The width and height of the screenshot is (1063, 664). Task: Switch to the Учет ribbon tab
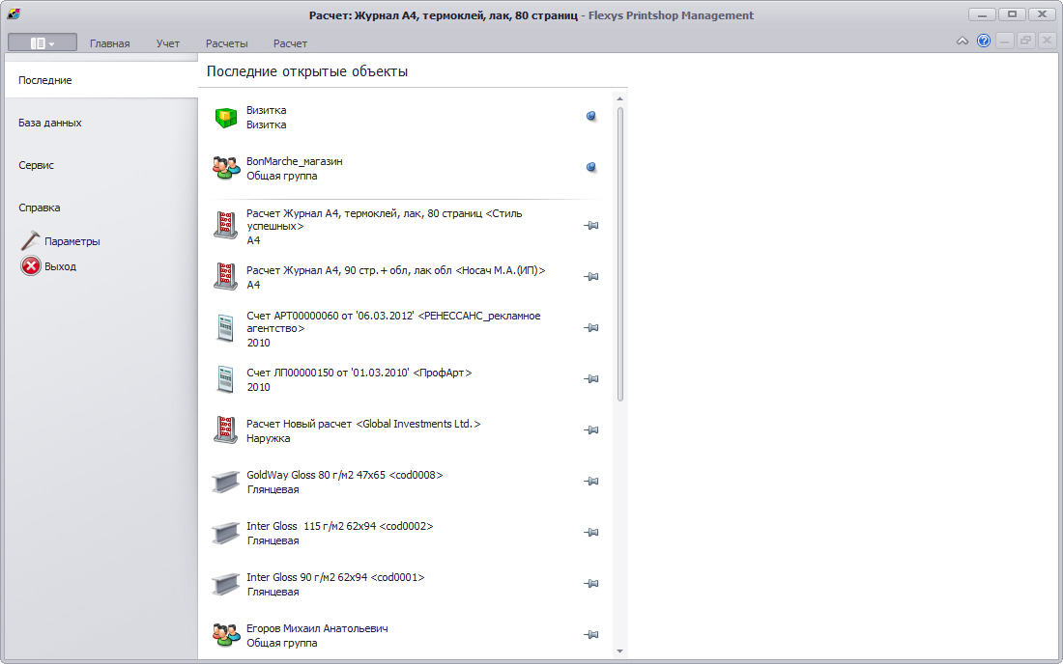click(x=167, y=43)
